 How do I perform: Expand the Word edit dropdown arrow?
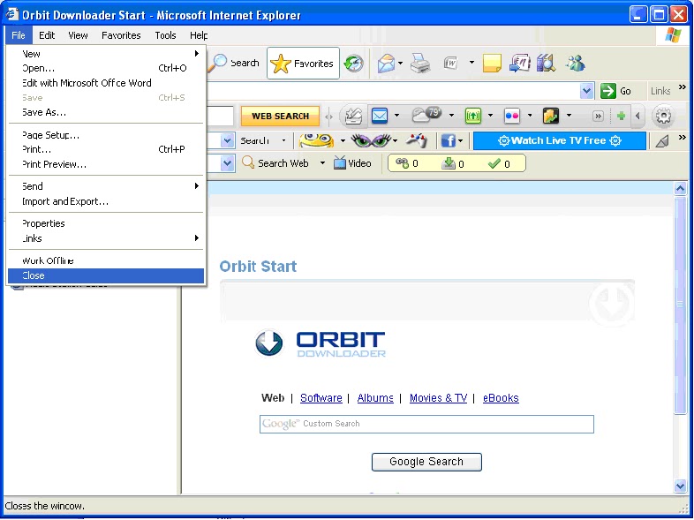click(x=471, y=63)
